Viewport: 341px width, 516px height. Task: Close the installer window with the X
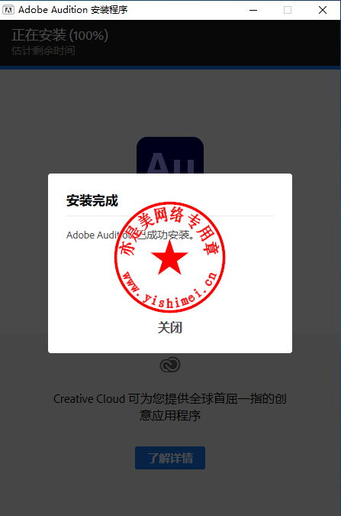click(323, 10)
